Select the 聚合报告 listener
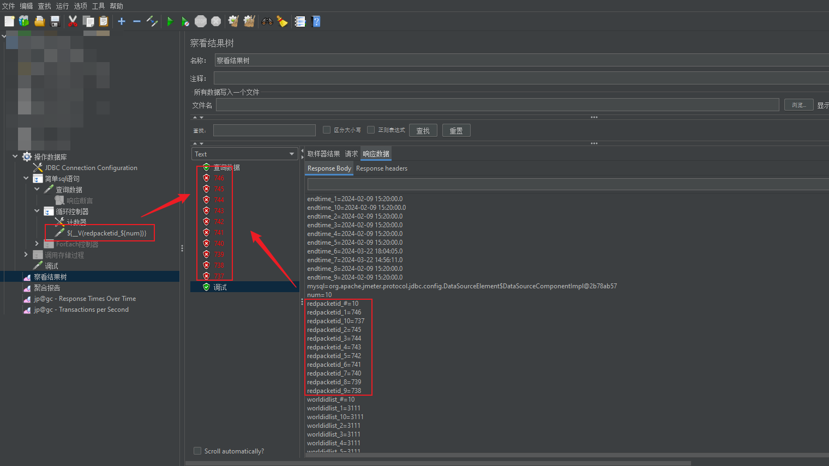829x466 pixels. [47, 288]
